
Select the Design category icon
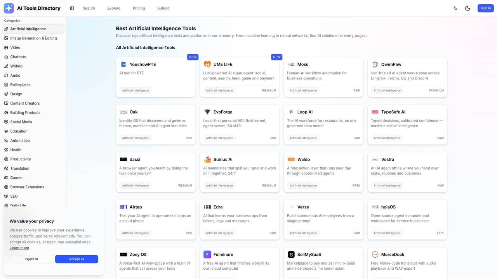tap(6, 94)
